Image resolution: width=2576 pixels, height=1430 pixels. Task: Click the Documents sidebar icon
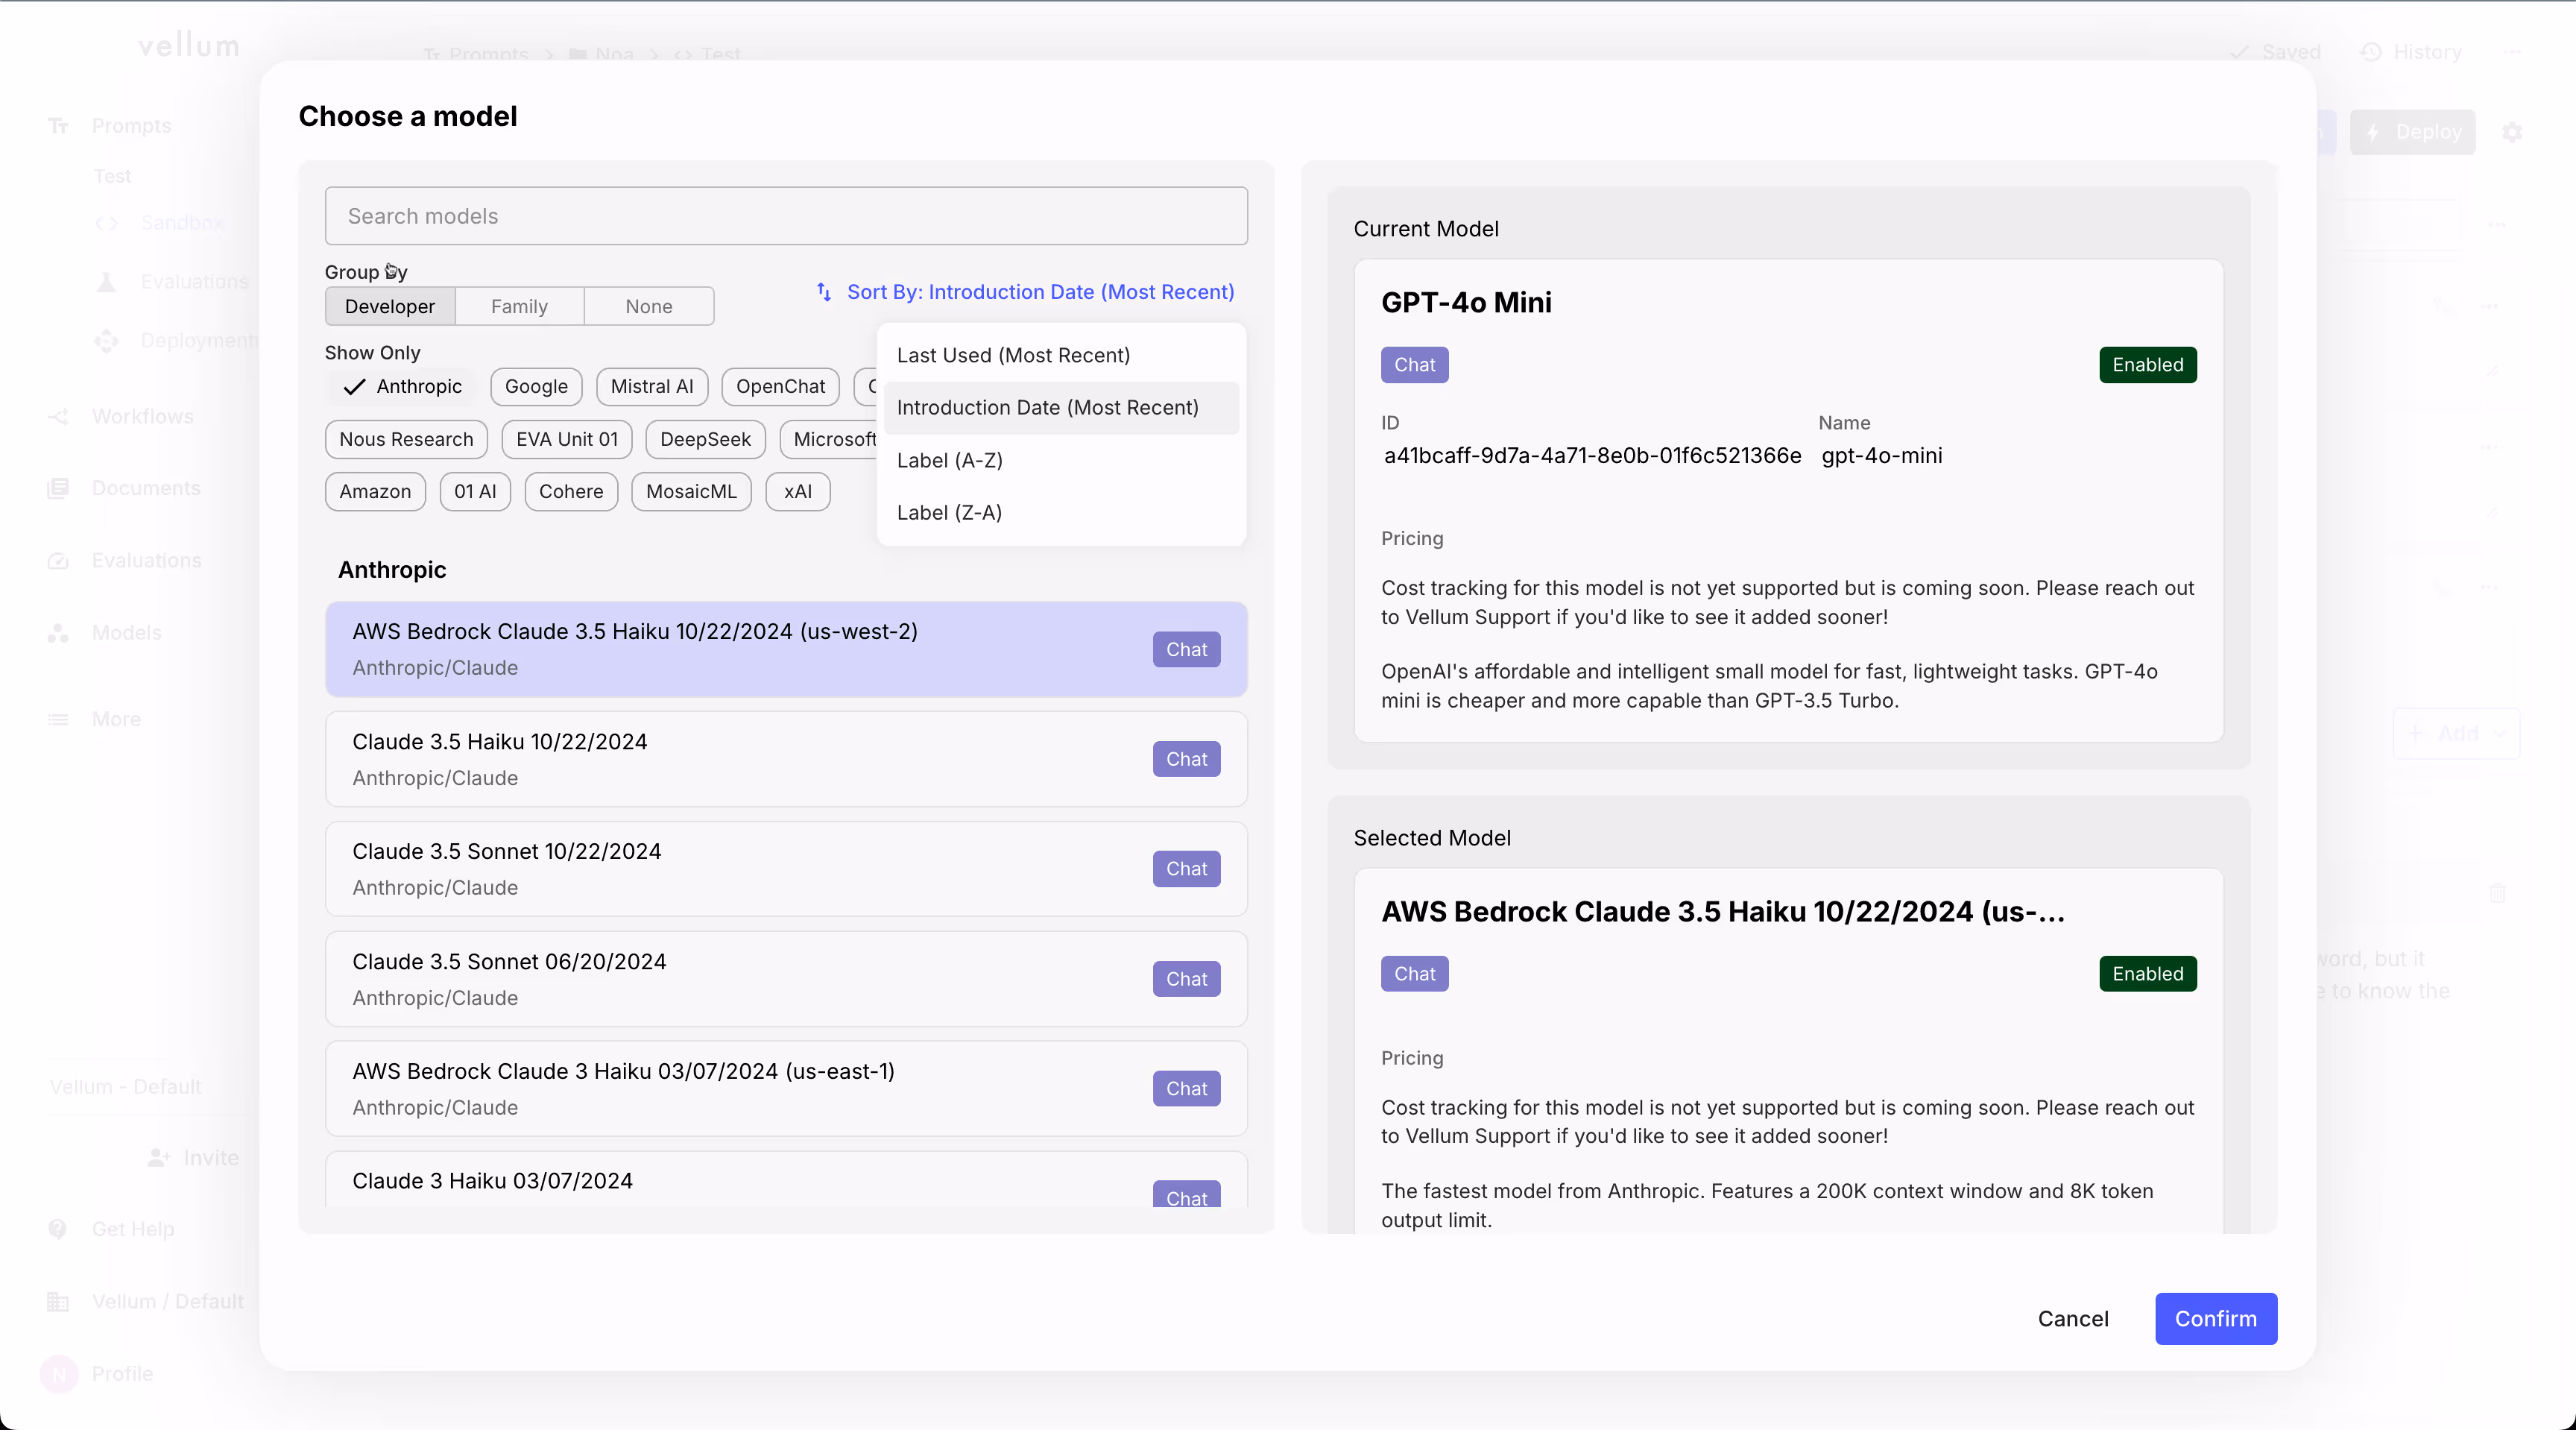58,488
